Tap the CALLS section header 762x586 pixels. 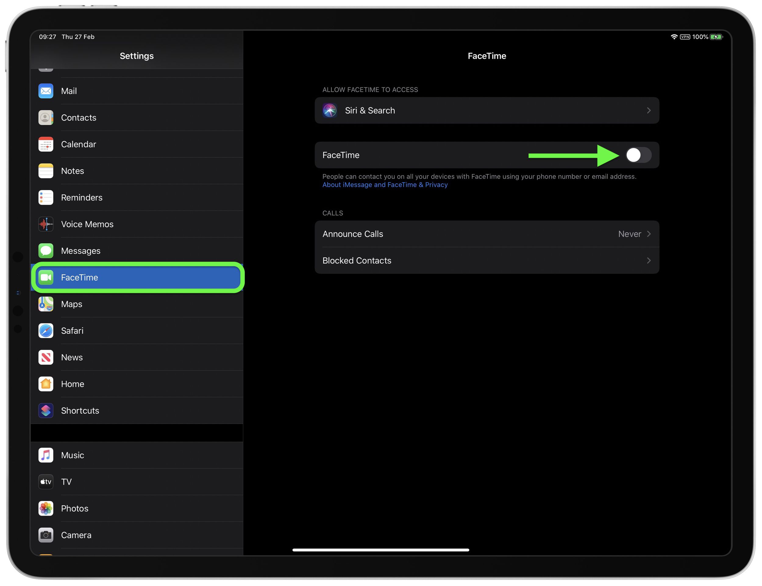click(x=333, y=213)
